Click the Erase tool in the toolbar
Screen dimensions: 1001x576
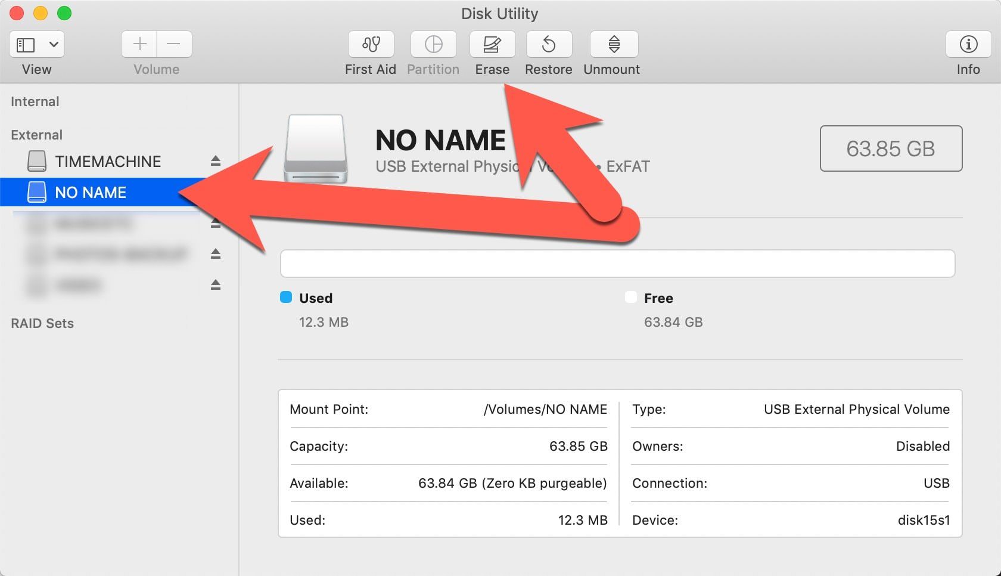tap(492, 44)
